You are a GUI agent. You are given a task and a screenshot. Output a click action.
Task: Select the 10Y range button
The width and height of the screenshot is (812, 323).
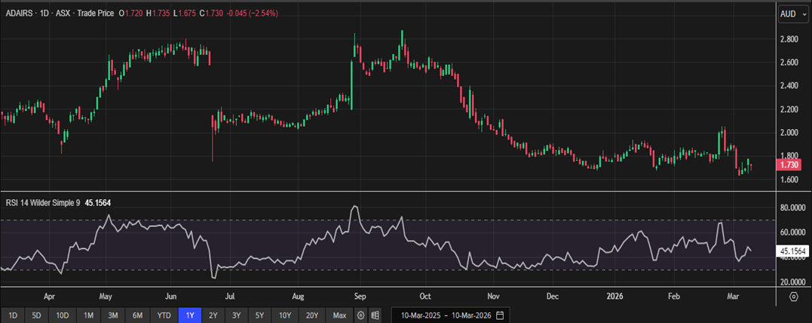pyautogui.click(x=286, y=314)
